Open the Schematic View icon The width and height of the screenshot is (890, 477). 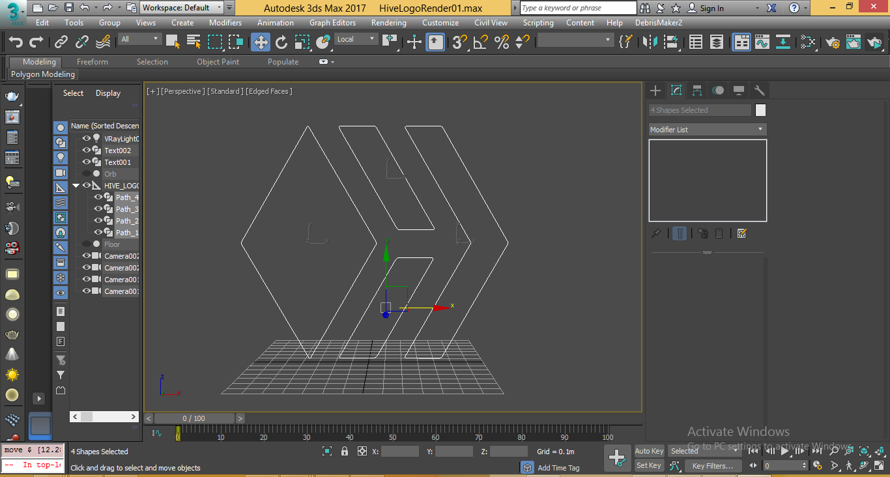pyautogui.click(x=783, y=42)
